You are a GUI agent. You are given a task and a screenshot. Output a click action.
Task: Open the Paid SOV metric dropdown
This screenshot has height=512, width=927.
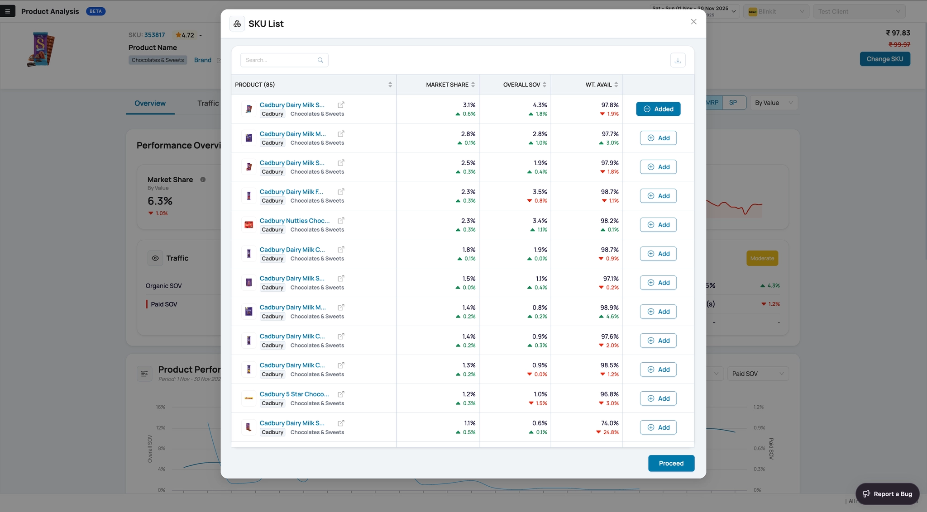pyautogui.click(x=758, y=374)
